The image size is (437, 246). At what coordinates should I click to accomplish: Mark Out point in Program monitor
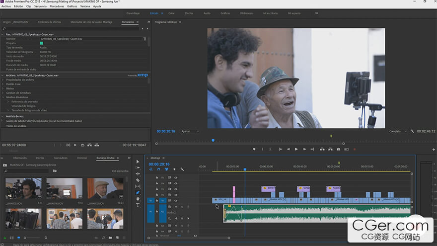pyautogui.click(x=270, y=149)
